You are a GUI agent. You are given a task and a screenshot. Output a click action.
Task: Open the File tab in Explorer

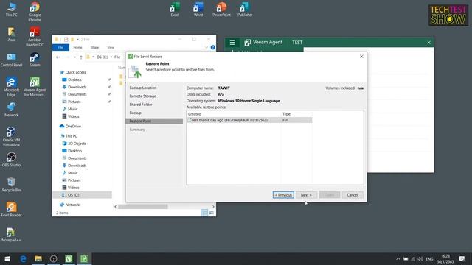point(60,47)
